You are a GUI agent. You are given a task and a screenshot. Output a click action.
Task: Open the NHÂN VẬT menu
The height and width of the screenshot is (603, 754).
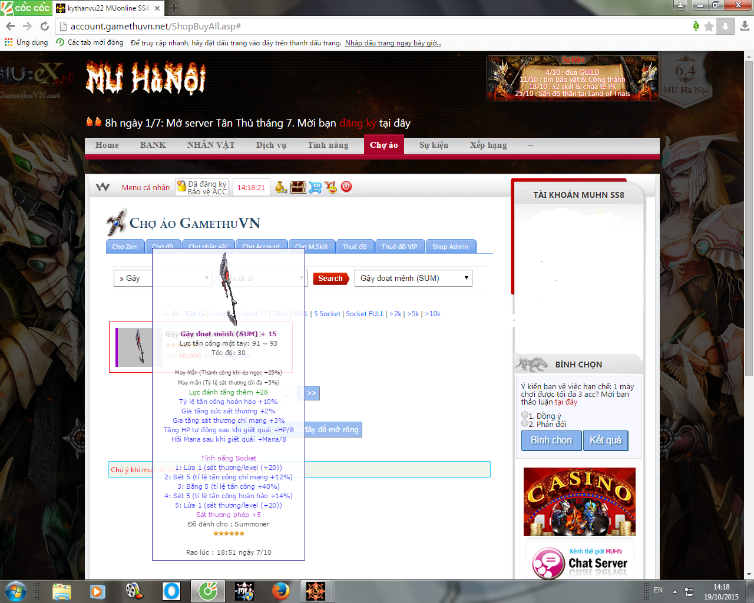(211, 145)
